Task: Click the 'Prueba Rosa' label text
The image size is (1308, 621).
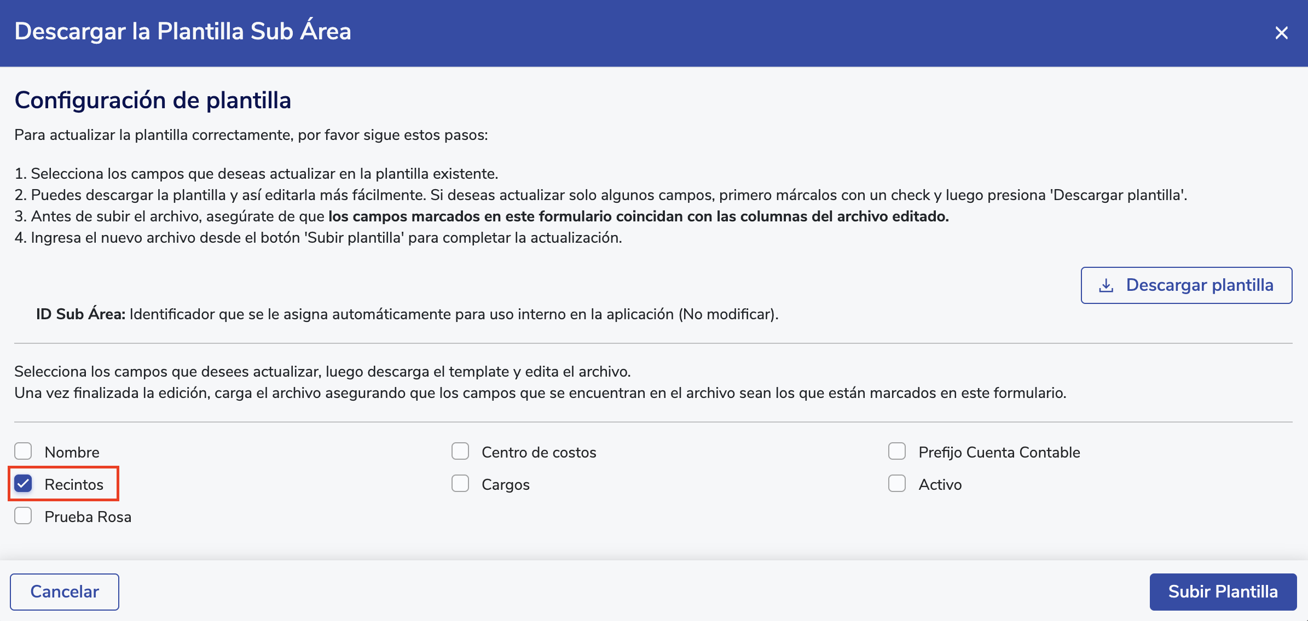Action: (88, 517)
